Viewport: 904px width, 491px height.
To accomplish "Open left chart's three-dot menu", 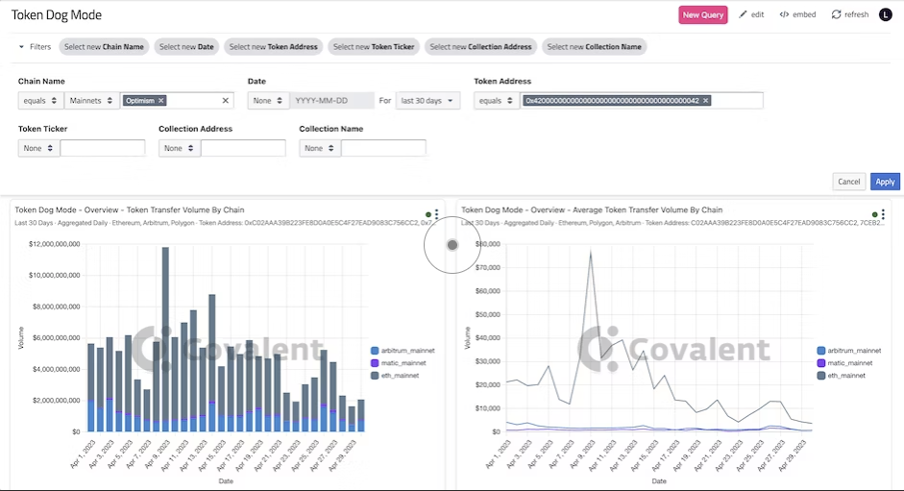I will [436, 214].
